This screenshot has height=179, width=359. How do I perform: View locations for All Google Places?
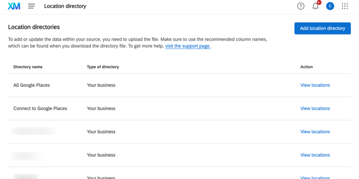(315, 85)
